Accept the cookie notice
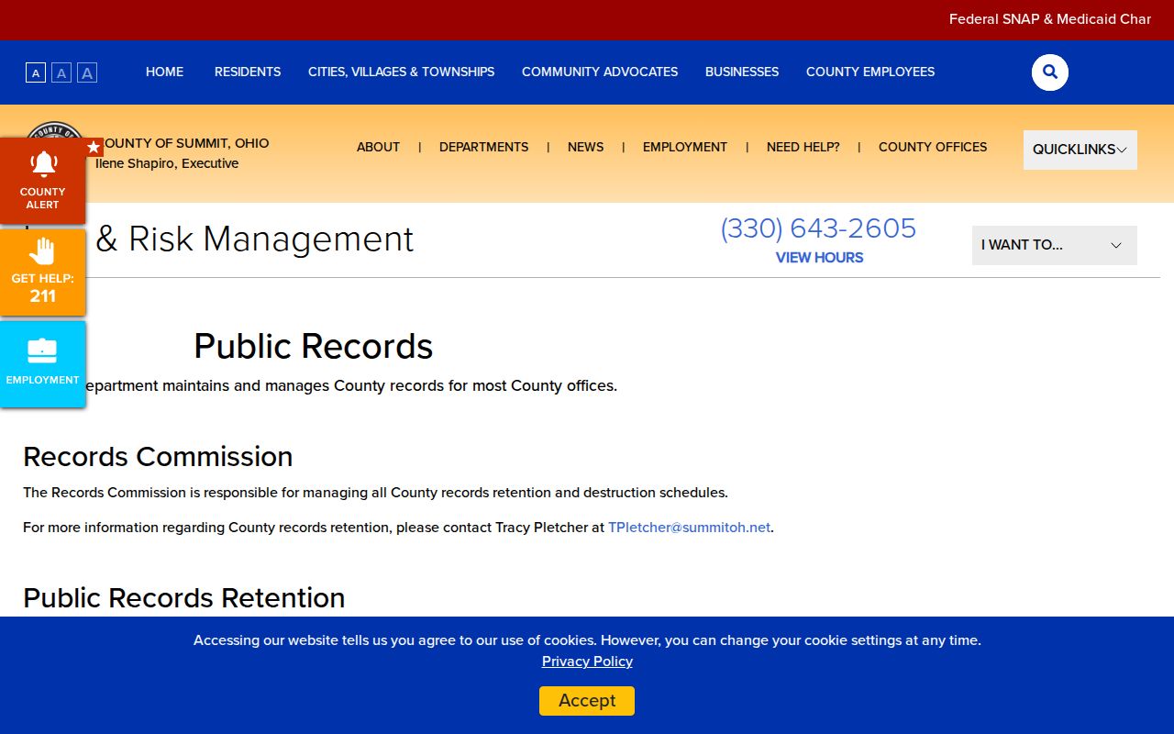The width and height of the screenshot is (1174, 734). (x=587, y=701)
